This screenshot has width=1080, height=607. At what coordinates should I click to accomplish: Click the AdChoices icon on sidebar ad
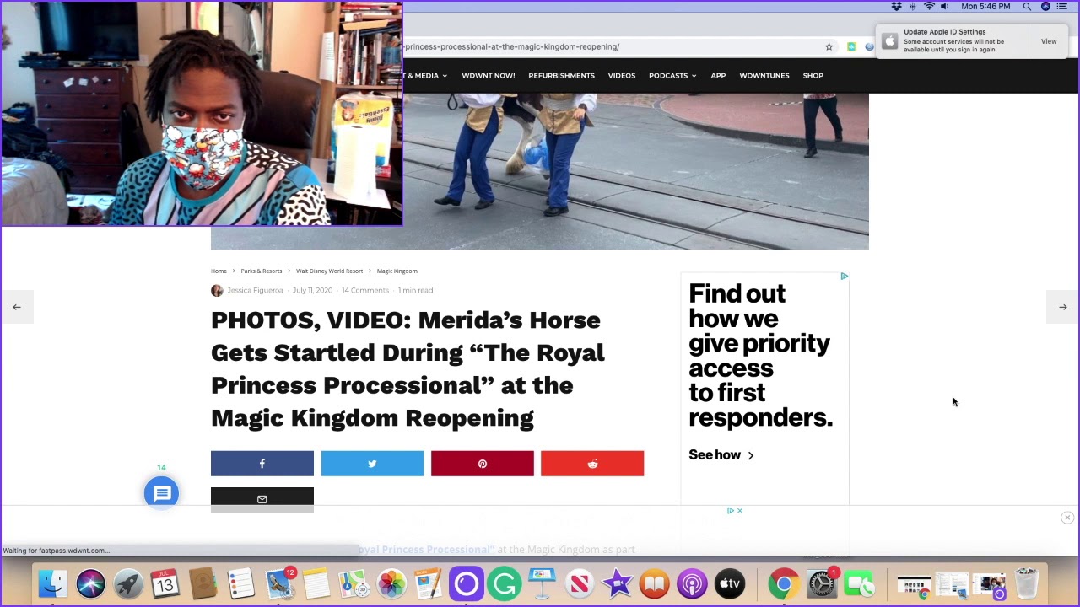[844, 276]
